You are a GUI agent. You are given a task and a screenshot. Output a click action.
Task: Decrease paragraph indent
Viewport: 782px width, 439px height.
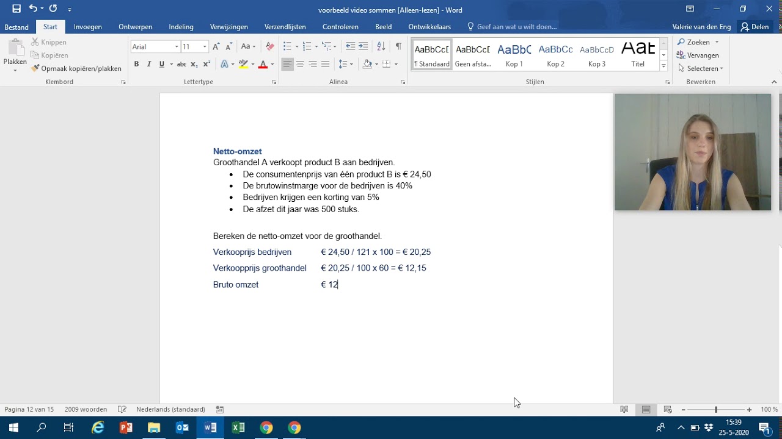[x=350, y=46]
